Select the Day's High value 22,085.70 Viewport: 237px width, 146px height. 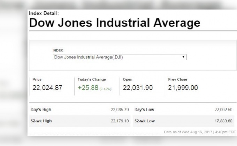tap(120, 109)
